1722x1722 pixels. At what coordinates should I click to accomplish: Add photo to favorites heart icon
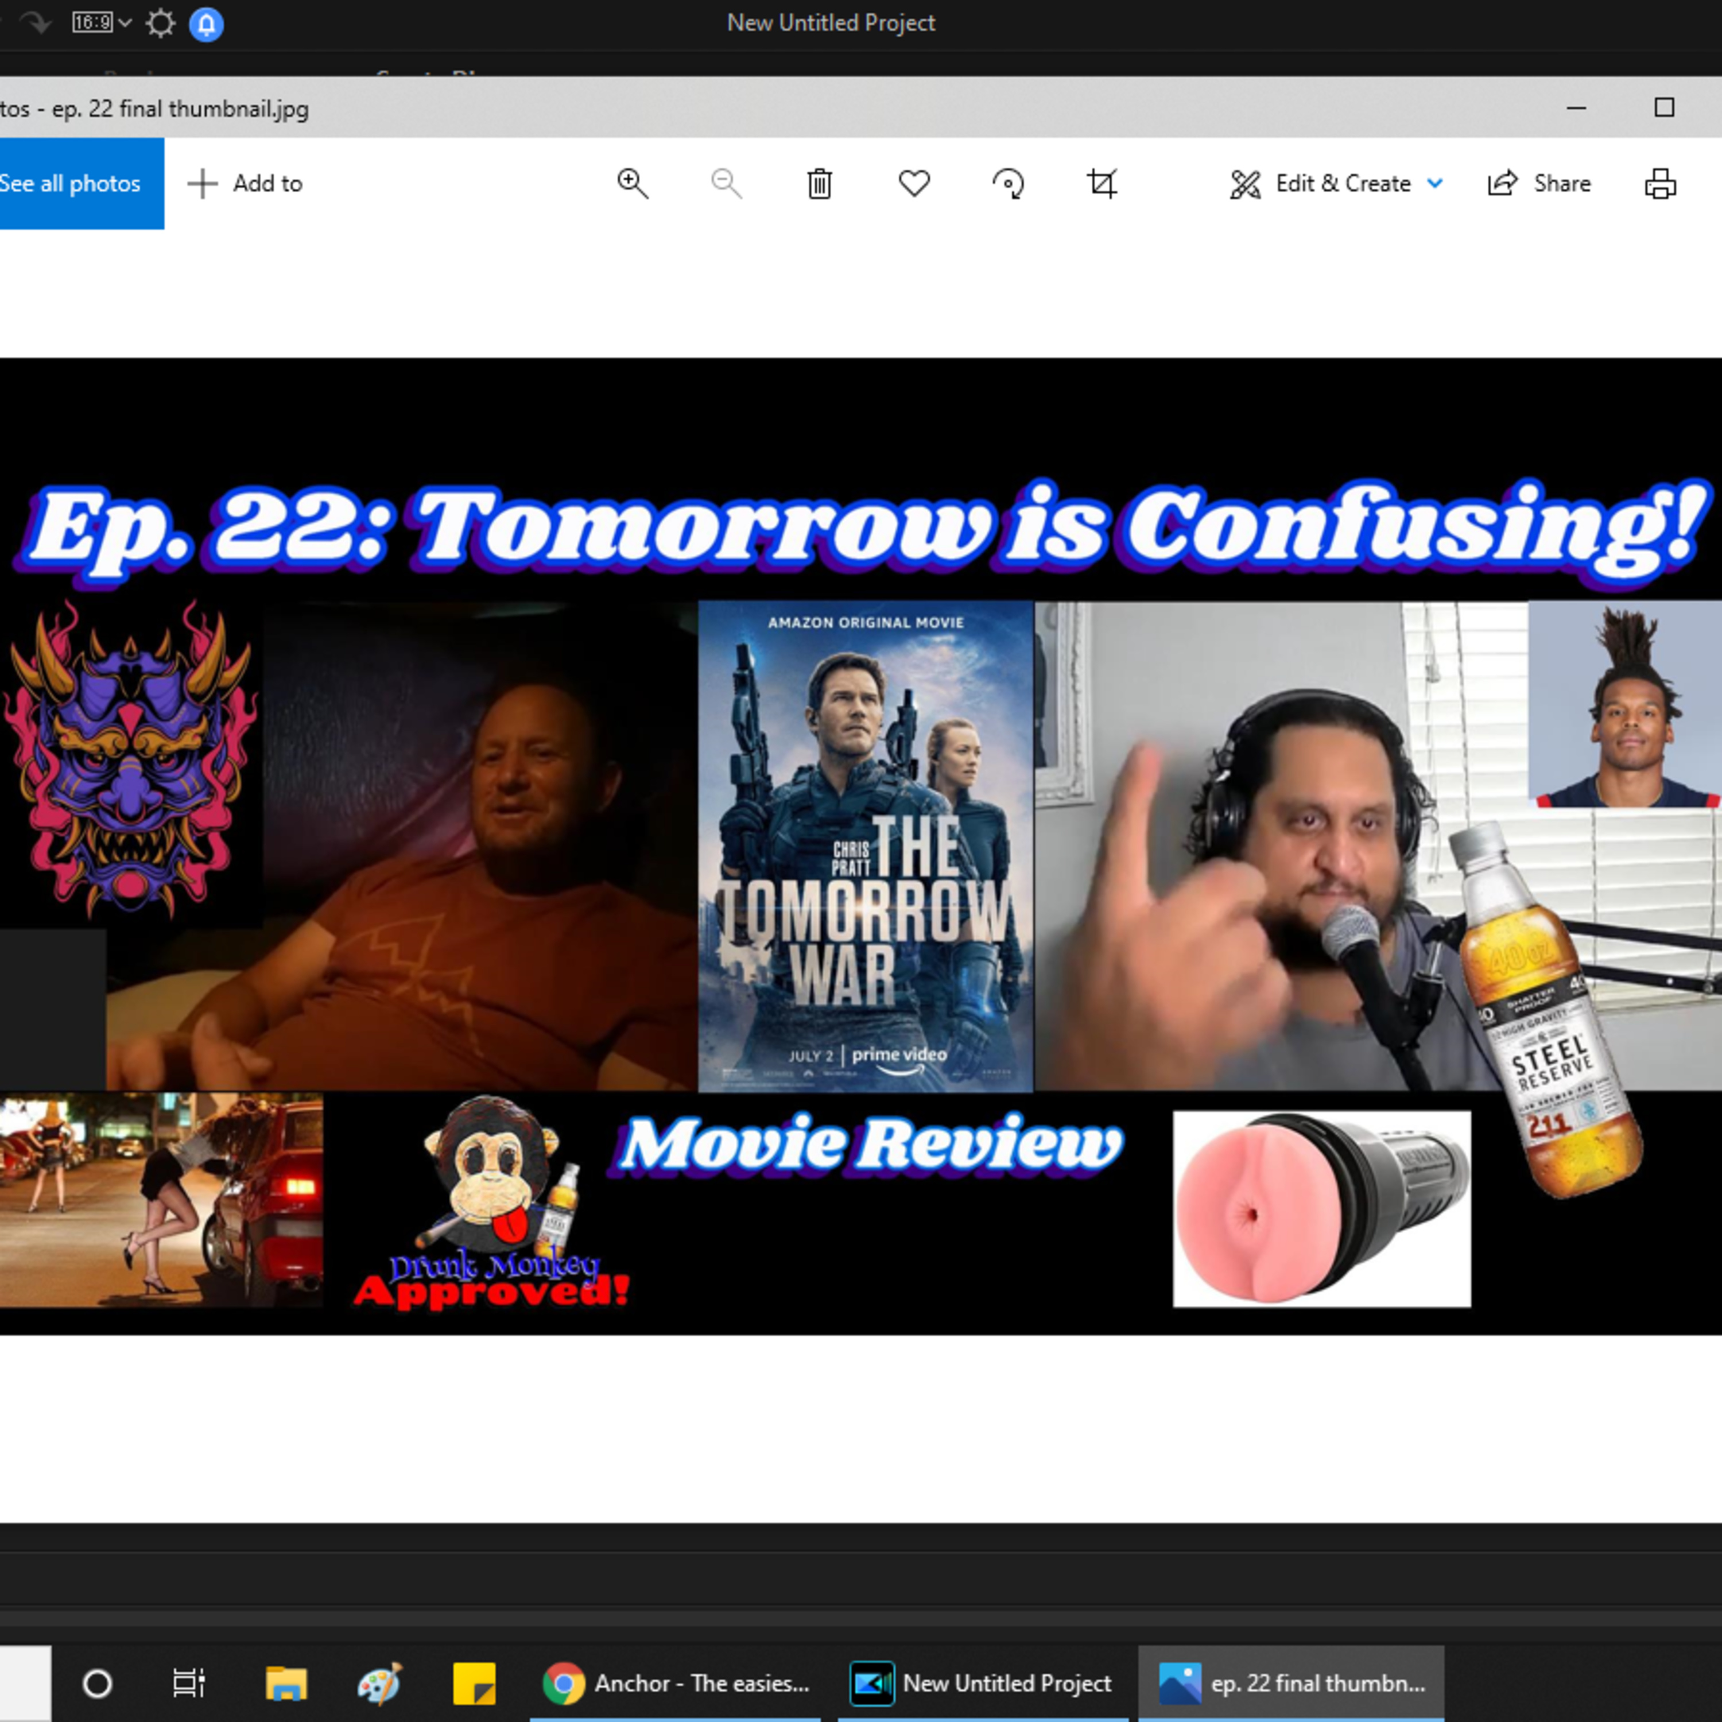coord(914,183)
